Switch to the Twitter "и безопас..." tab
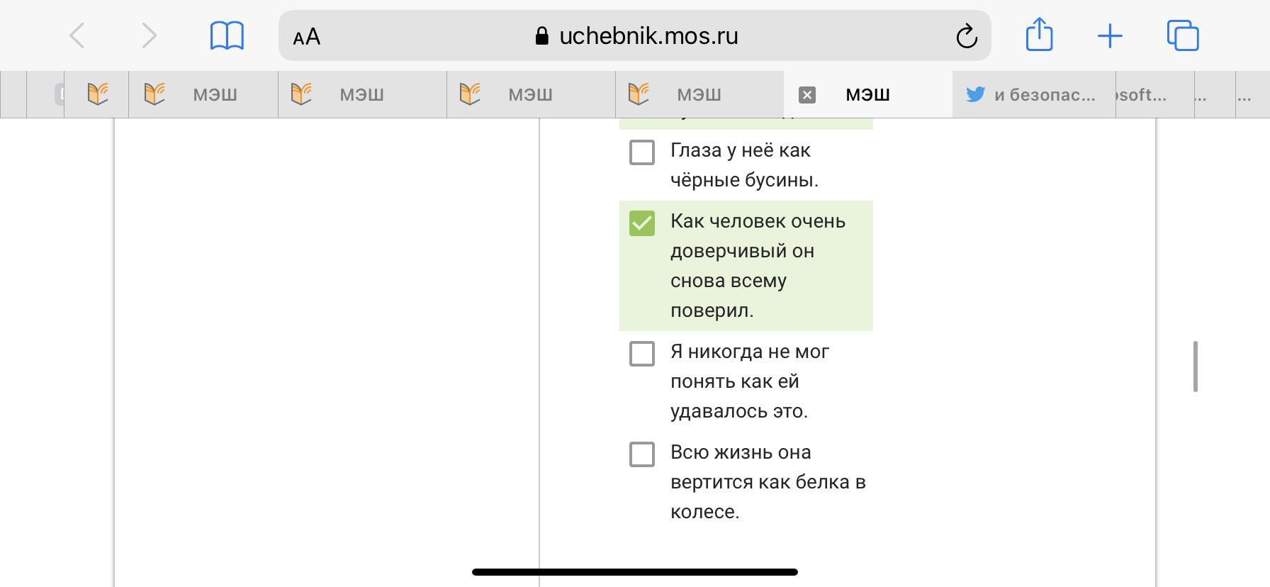This screenshot has height=587, width=1270. click(x=1034, y=95)
